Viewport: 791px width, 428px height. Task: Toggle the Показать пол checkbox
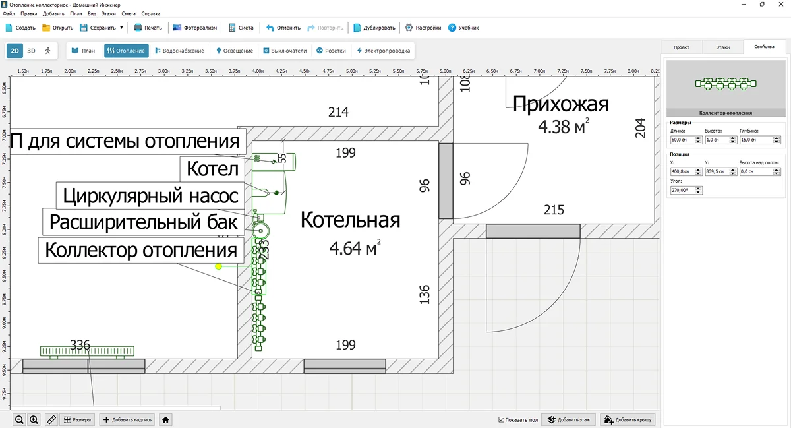pyautogui.click(x=502, y=419)
